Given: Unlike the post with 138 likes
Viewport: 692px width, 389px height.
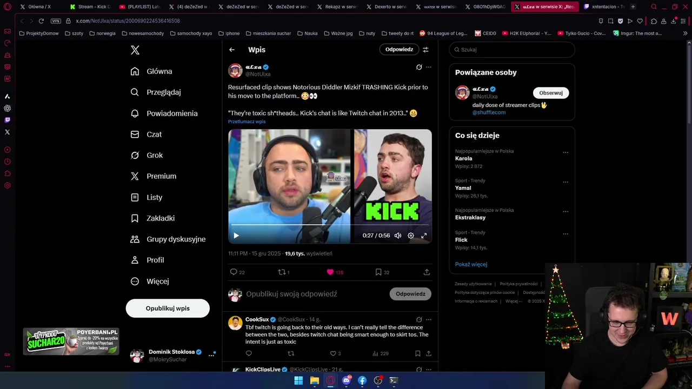Looking at the screenshot, I should click(335, 272).
